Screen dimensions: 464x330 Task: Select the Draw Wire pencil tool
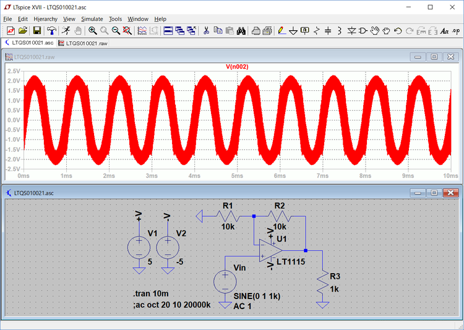click(280, 30)
